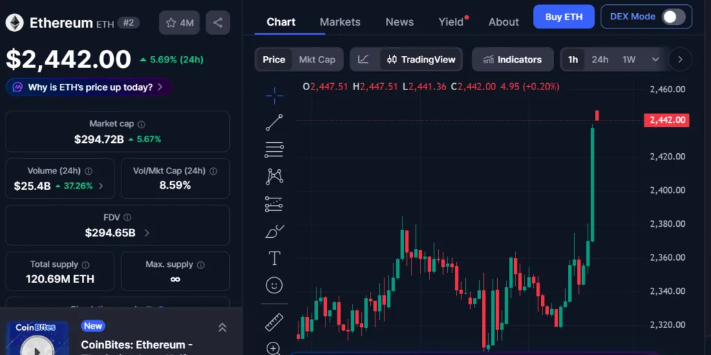
Task: Open the Markets tab
Action: point(340,22)
